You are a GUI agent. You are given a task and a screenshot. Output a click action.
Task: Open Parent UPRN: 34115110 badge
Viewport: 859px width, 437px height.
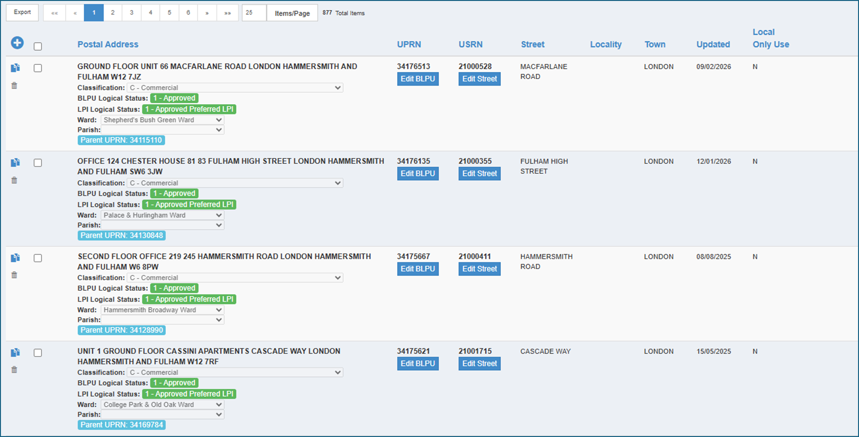pos(121,140)
